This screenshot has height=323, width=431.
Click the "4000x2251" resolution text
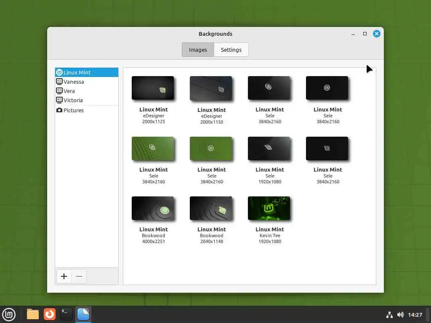[x=153, y=241]
